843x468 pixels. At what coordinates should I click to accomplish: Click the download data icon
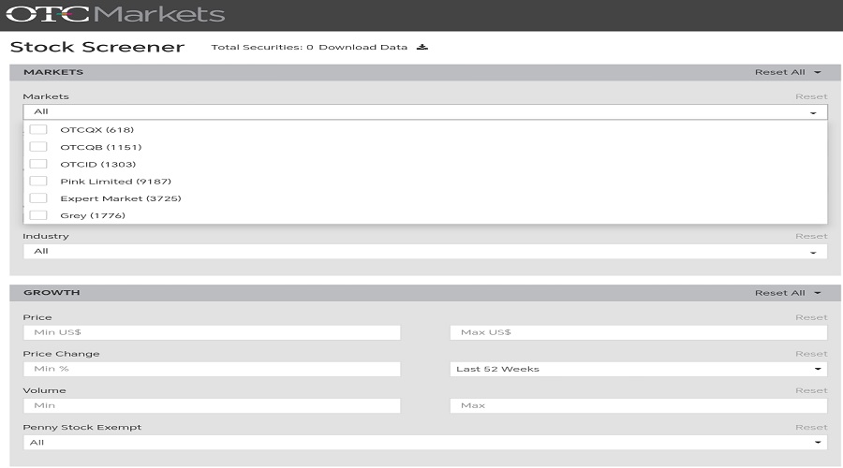pos(422,47)
